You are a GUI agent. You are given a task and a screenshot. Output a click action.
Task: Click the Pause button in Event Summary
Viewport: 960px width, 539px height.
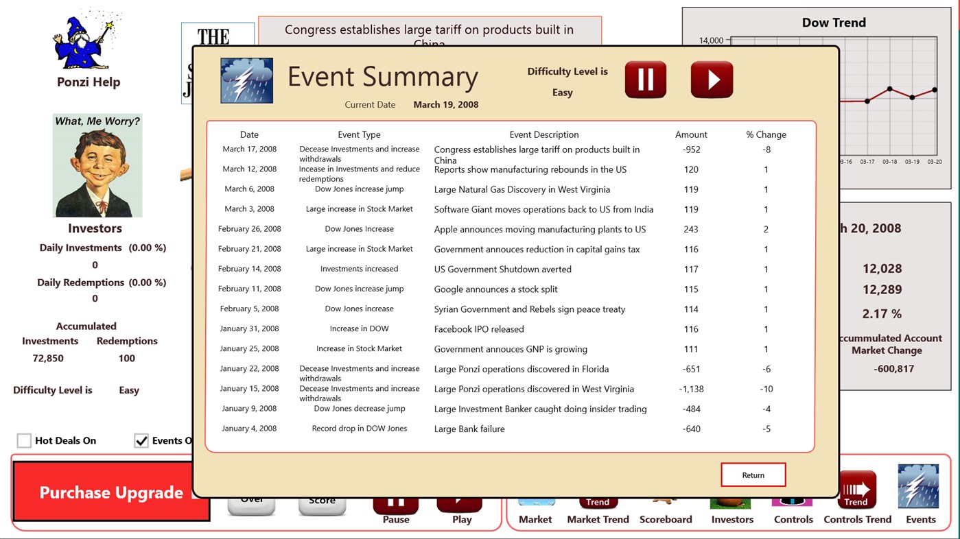tap(644, 79)
